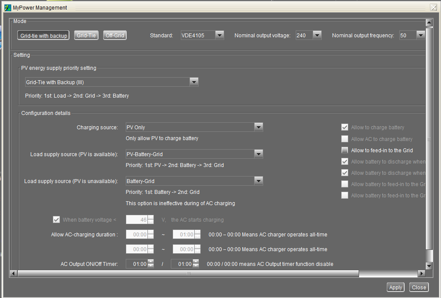441x298 pixels.
Task: Click the horizontal scrollbar left arrow
Action: tap(13, 273)
